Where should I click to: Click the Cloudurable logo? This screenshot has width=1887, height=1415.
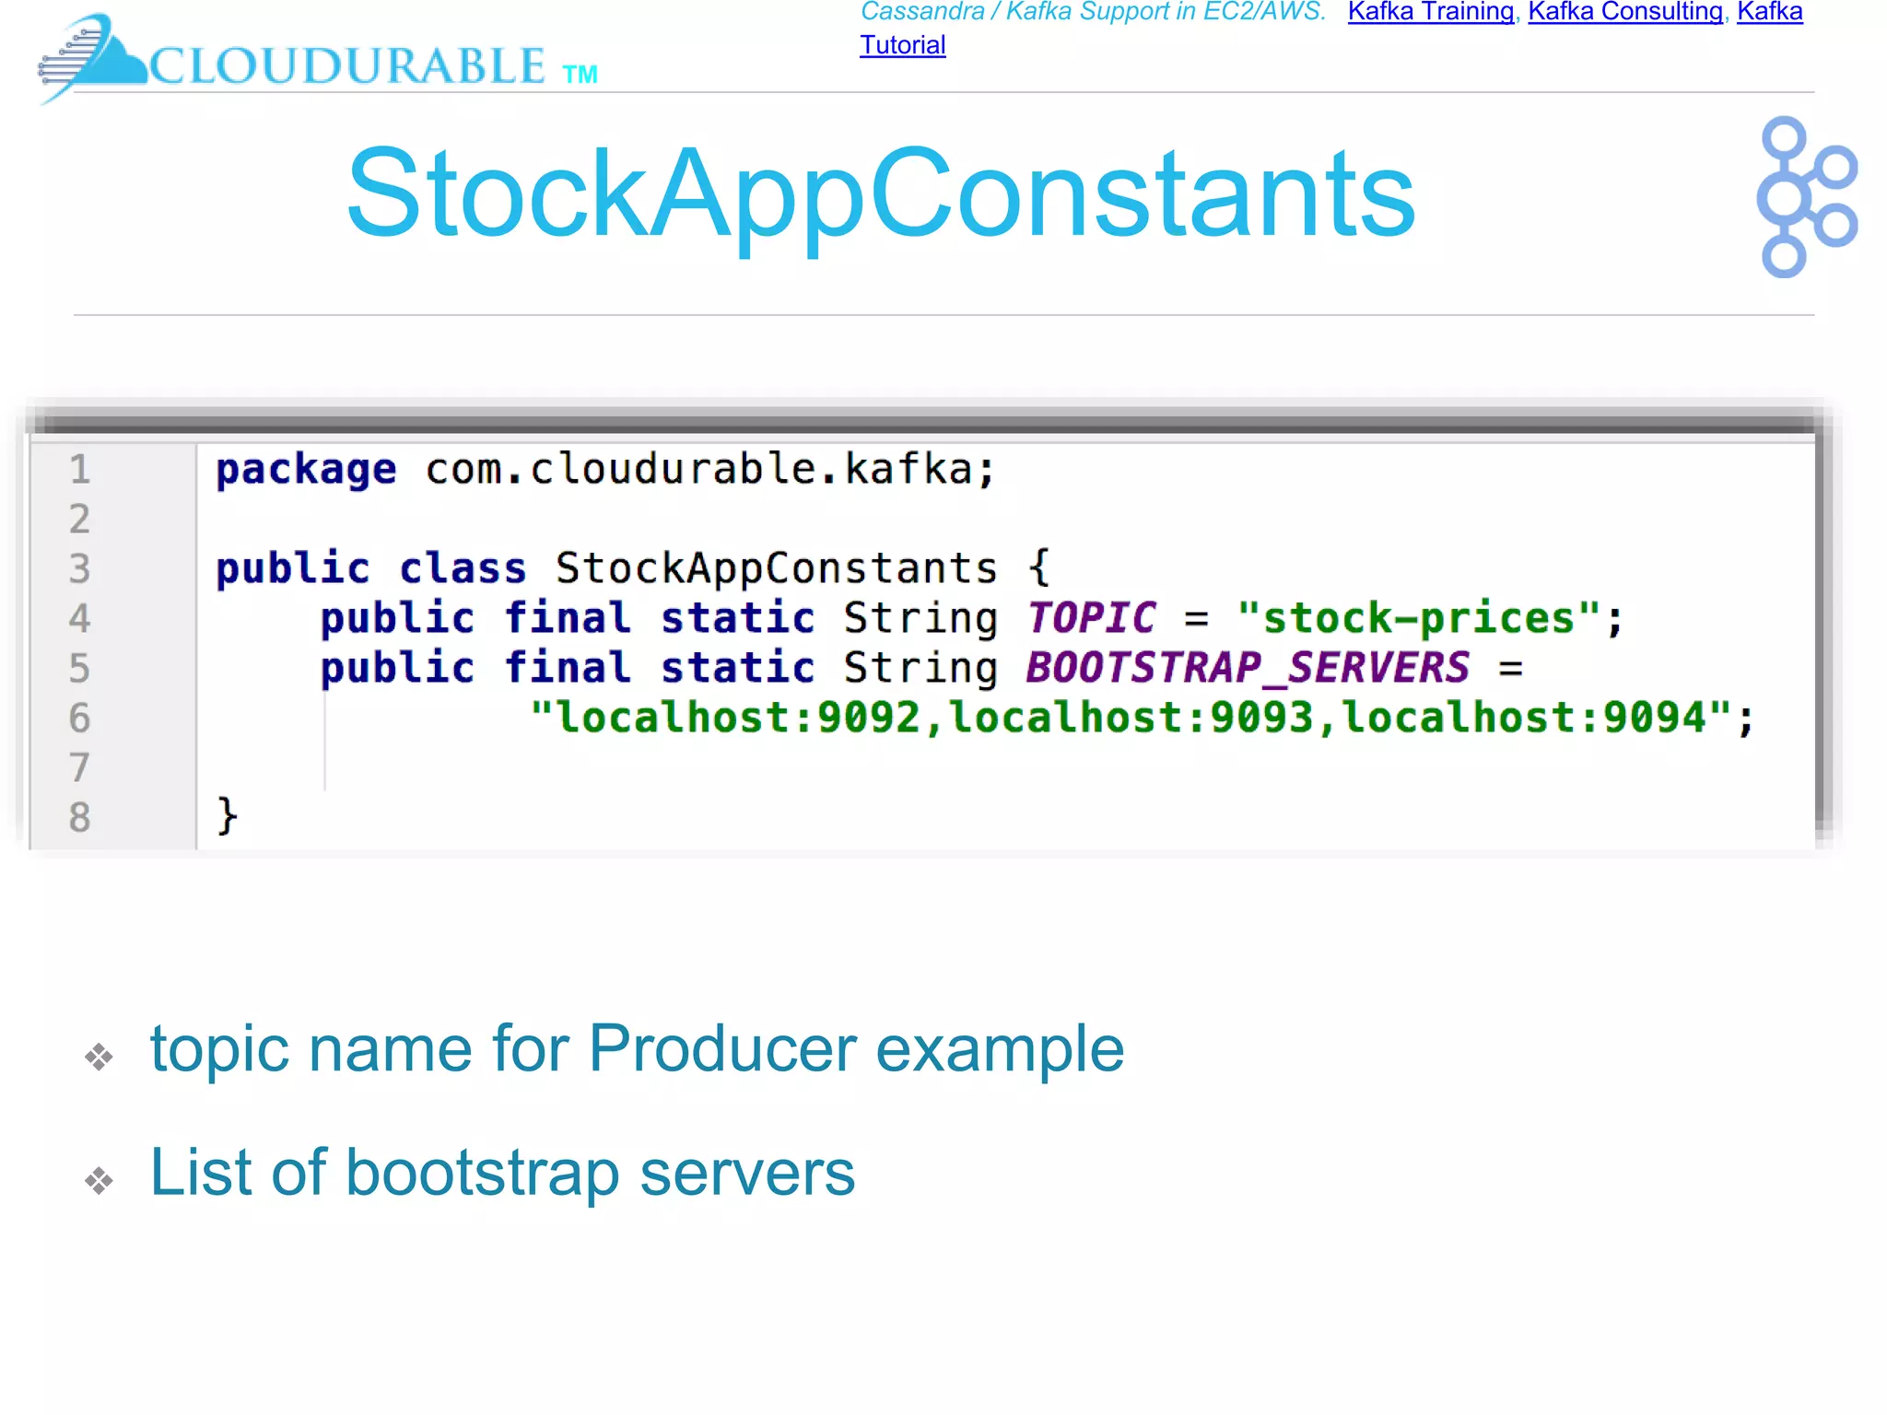coord(318,58)
